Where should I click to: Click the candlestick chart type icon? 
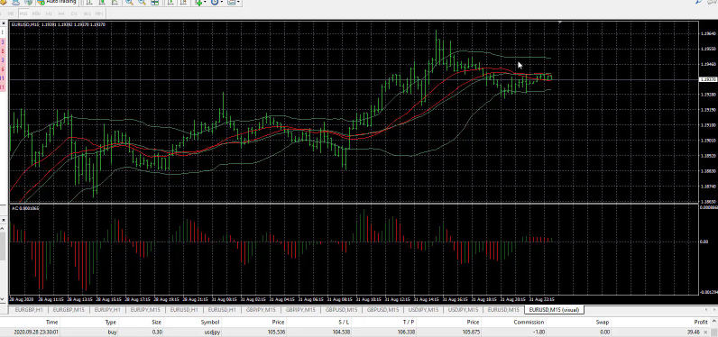pyautogui.click(x=102, y=2)
